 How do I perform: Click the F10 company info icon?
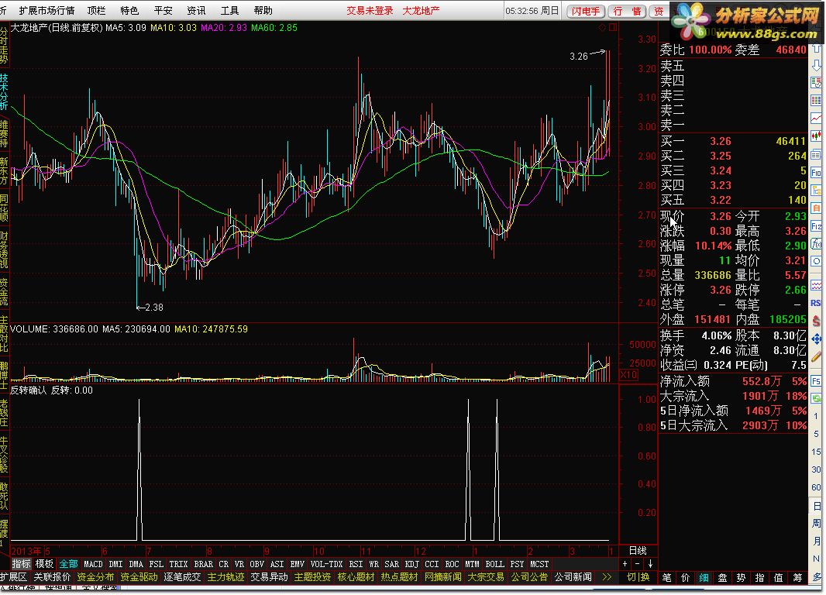point(816,172)
